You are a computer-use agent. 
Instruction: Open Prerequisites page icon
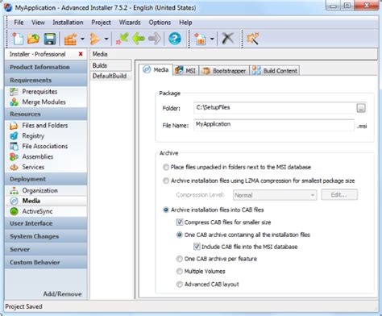(x=14, y=92)
